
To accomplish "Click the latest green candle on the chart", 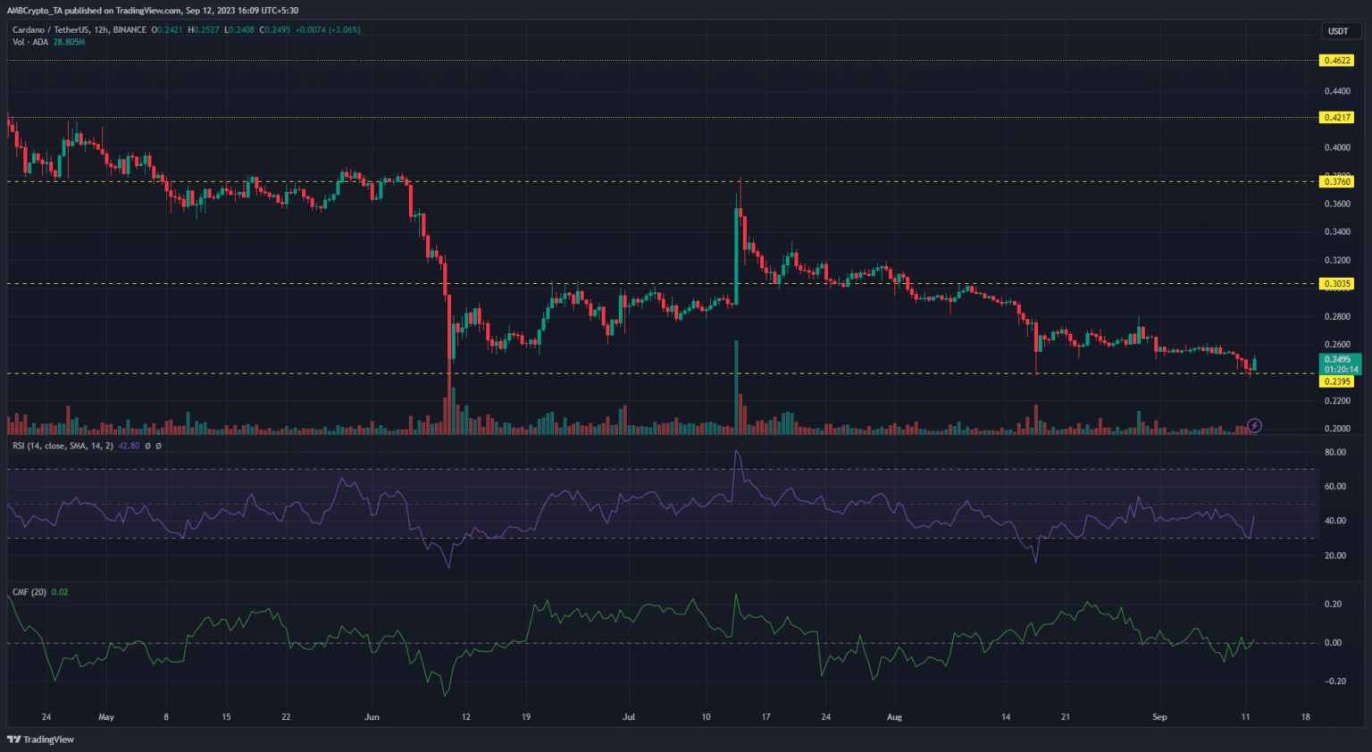I will [1255, 363].
